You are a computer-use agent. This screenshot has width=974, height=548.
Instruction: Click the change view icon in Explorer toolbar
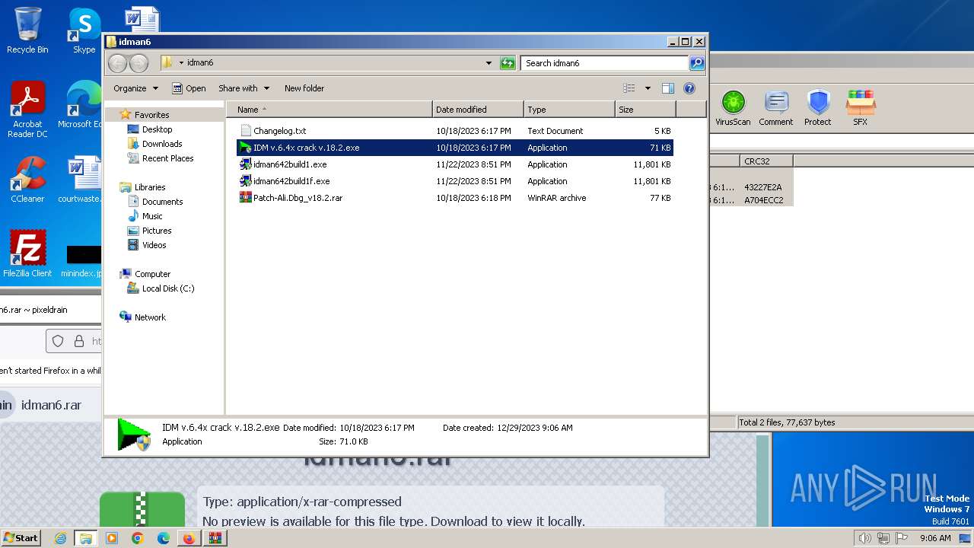click(x=629, y=88)
